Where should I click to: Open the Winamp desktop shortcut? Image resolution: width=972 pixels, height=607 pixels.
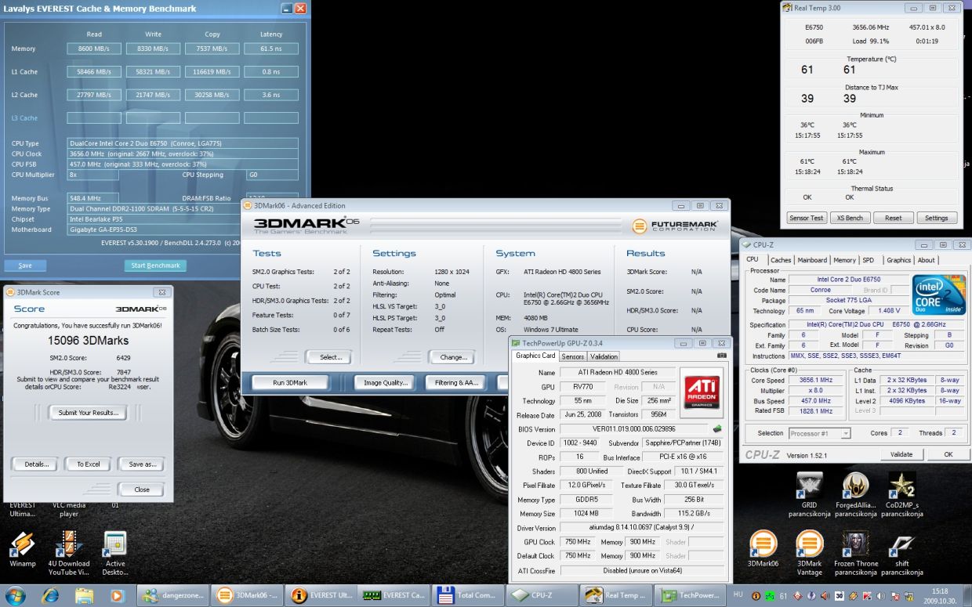point(23,549)
